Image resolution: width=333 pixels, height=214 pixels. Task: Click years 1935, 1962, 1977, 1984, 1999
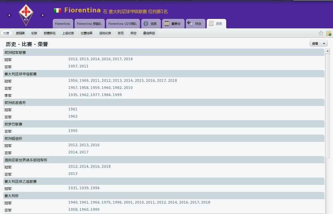point(95,95)
